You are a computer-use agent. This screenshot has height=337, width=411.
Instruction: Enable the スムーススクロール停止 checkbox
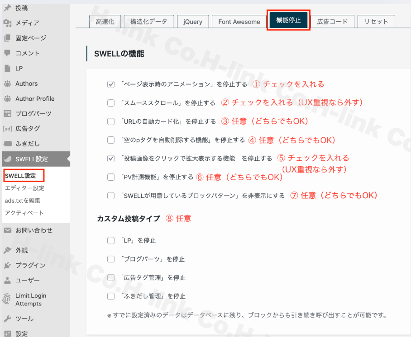[111, 103]
